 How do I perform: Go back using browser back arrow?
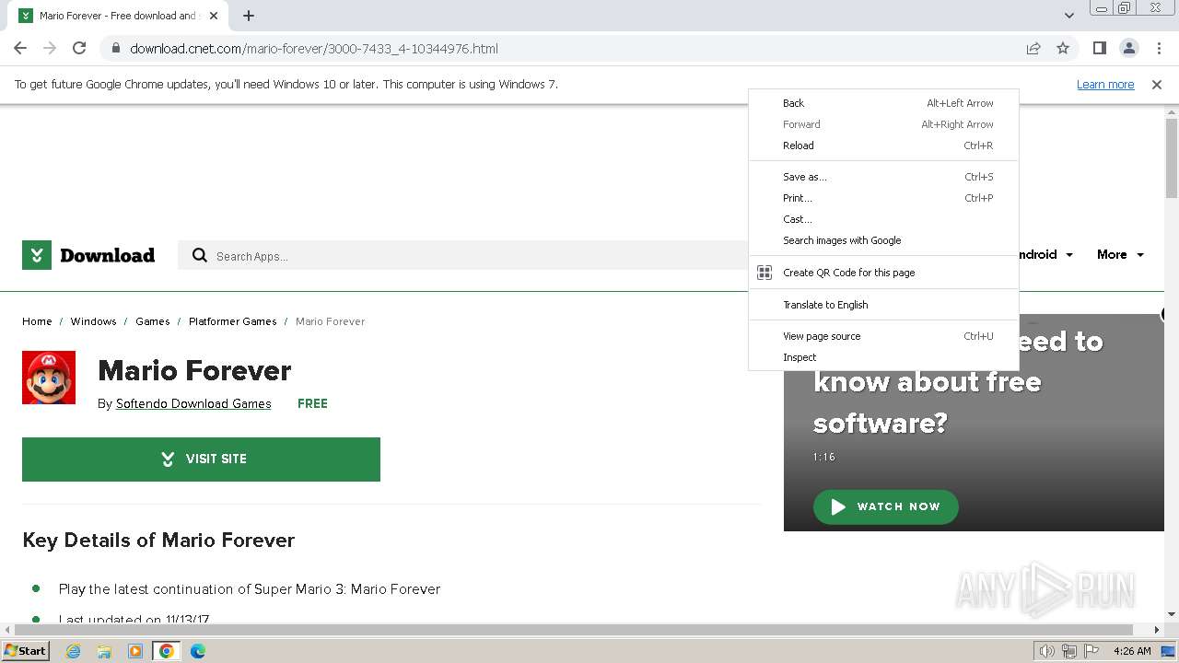pos(20,48)
